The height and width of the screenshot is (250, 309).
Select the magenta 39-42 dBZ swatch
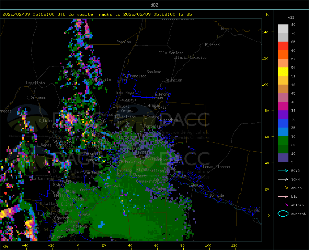(283, 106)
